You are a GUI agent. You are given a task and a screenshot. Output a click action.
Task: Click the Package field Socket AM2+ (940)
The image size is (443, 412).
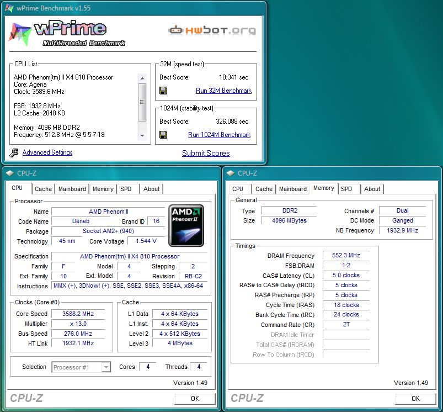(x=108, y=231)
